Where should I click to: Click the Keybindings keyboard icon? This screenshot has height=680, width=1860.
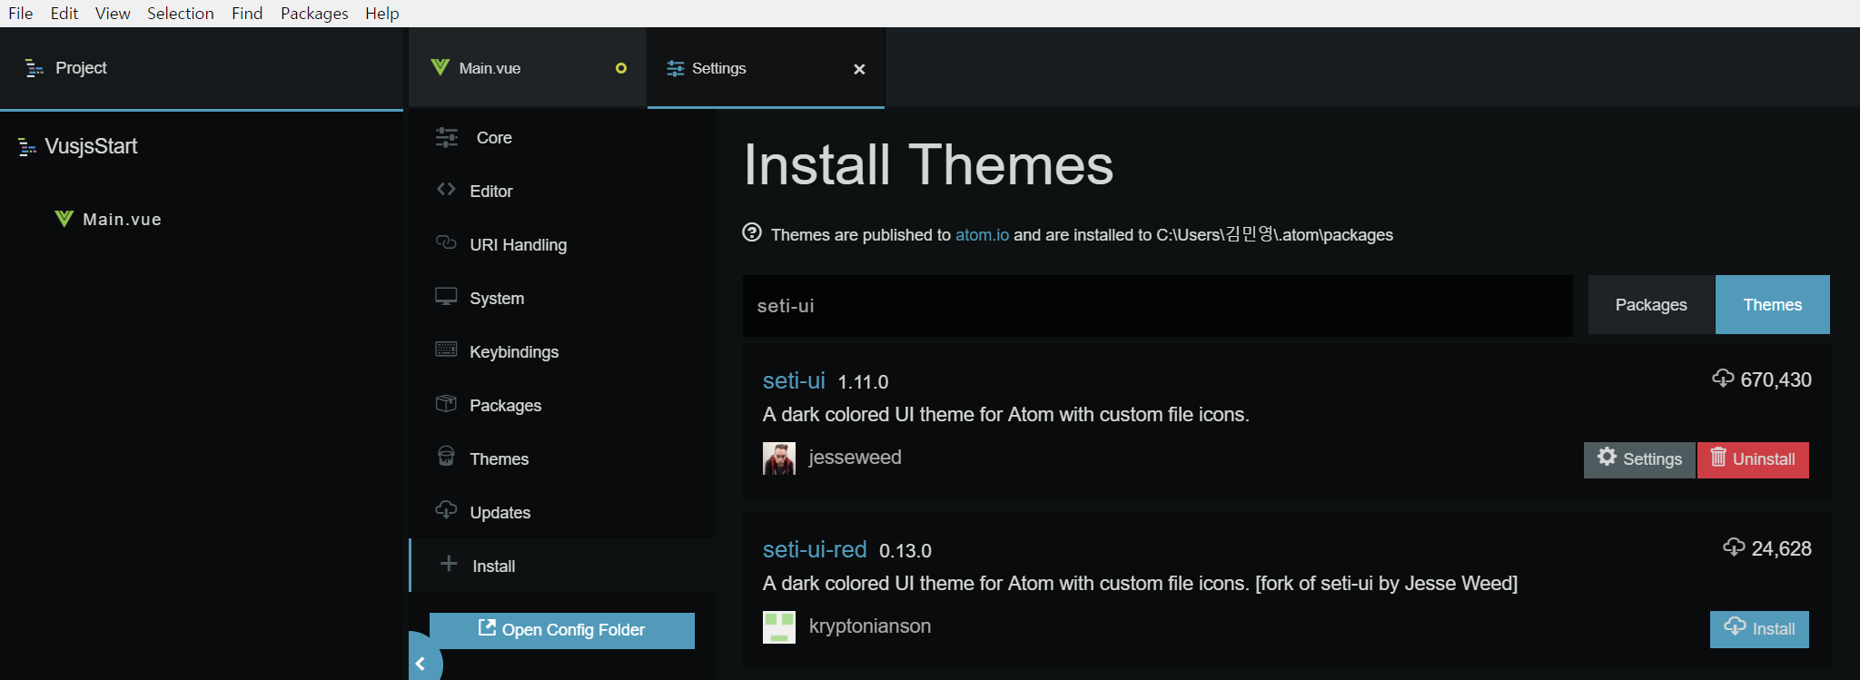coord(446,350)
